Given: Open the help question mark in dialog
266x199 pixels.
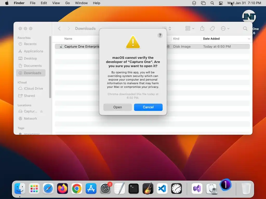Looking at the screenshot, I should pos(160,35).
